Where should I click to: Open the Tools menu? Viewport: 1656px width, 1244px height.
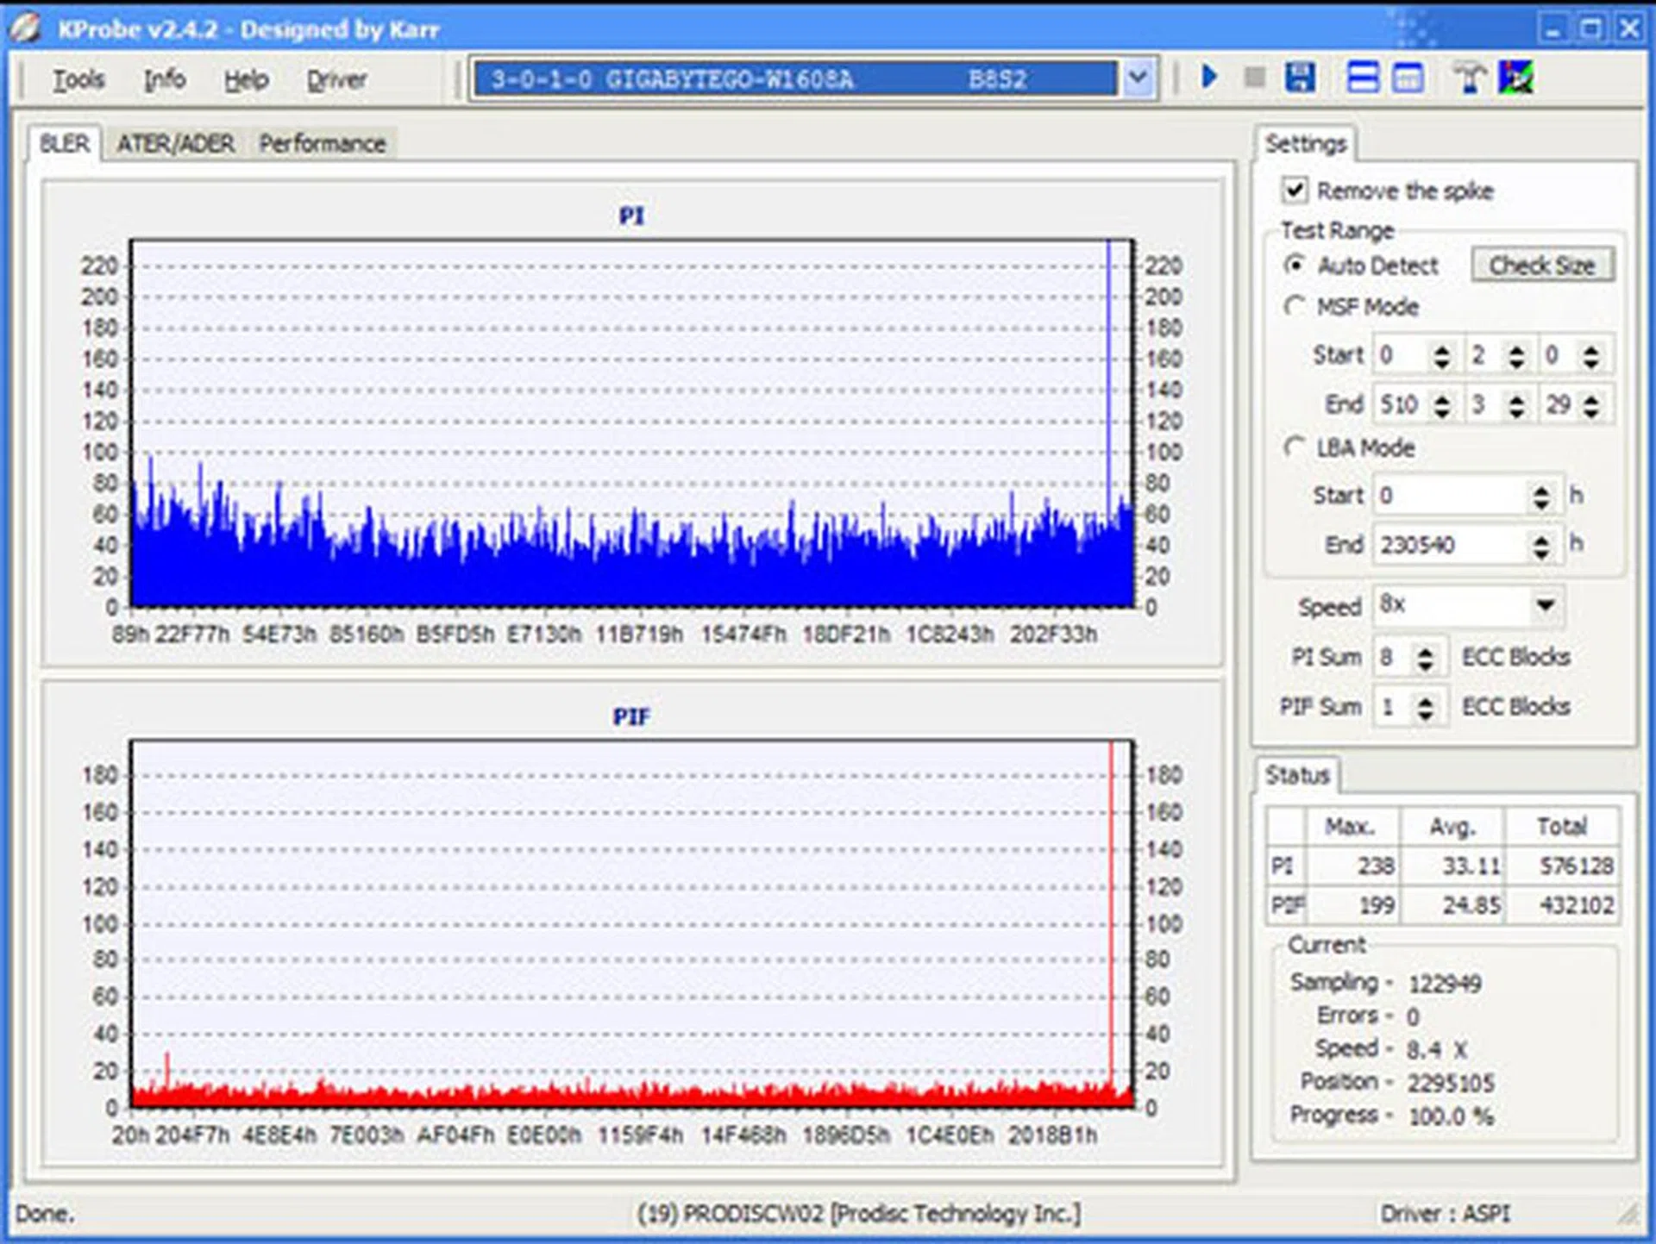pyautogui.click(x=78, y=80)
